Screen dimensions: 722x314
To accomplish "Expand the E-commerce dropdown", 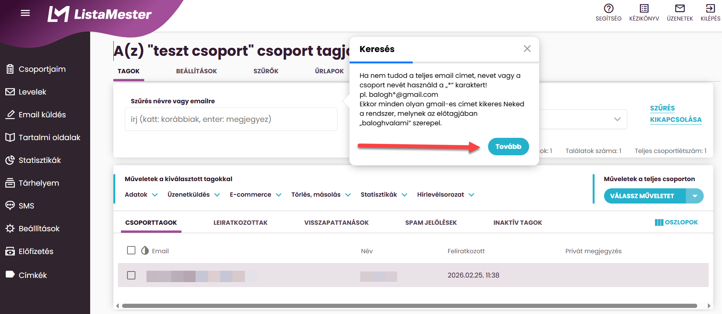I will coord(256,195).
